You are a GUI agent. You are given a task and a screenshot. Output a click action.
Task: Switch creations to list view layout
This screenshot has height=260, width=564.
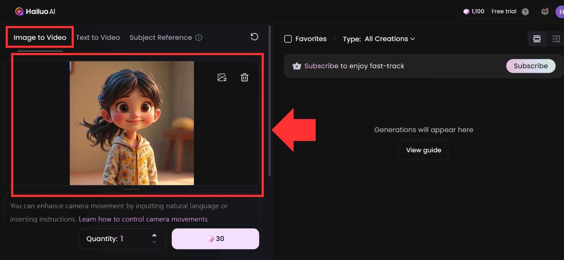556,39
